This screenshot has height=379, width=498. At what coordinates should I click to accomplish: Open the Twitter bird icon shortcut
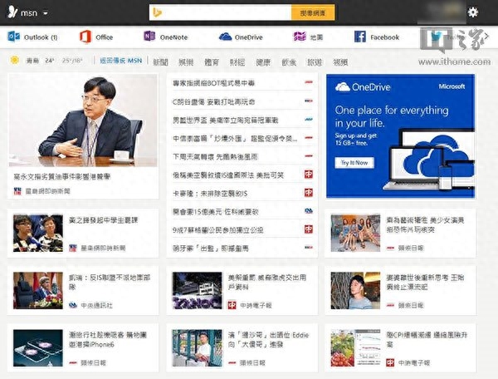coord(437,37)
